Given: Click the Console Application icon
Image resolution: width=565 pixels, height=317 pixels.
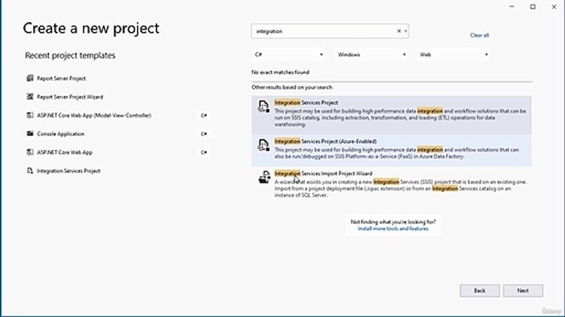Looking at the screenshot, I should click(x=30, y=134).
